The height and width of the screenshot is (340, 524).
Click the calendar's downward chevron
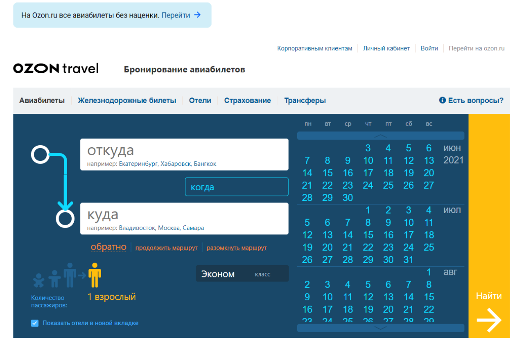point(381,327)
